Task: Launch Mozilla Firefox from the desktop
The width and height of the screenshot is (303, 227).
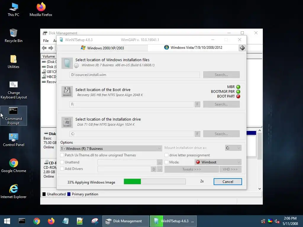Action: [41, 10]
